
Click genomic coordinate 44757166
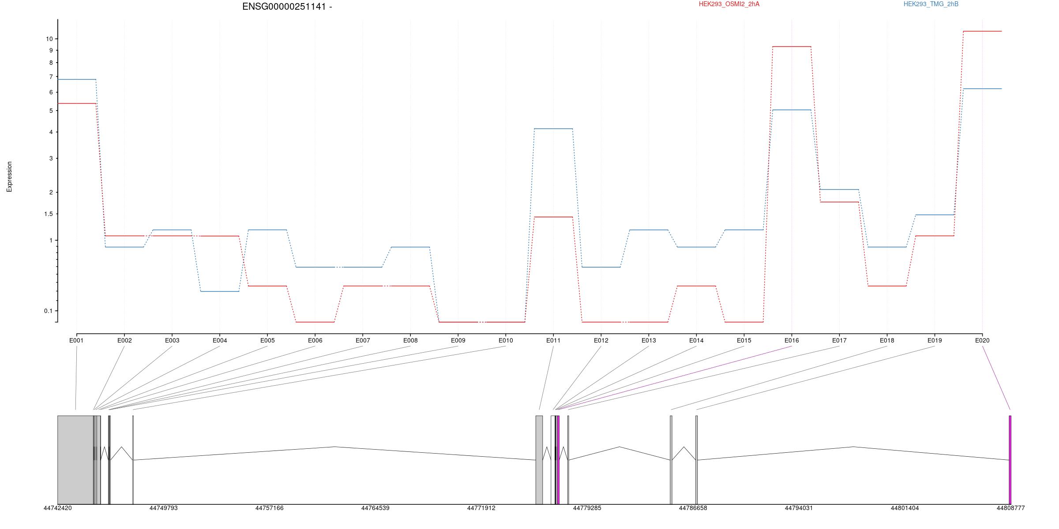[x=269, y=508]
